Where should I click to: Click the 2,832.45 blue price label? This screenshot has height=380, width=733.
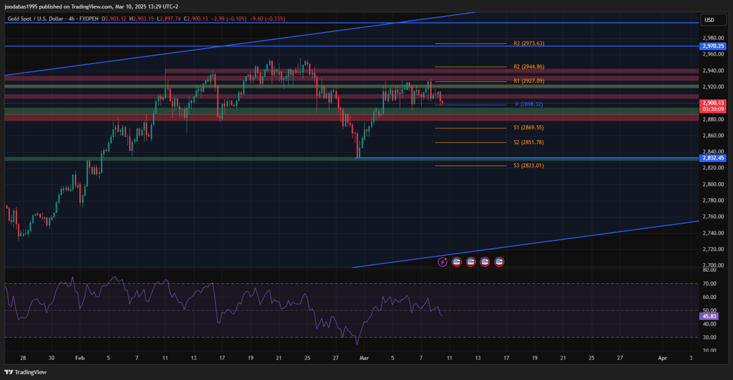tap(713, 158)
